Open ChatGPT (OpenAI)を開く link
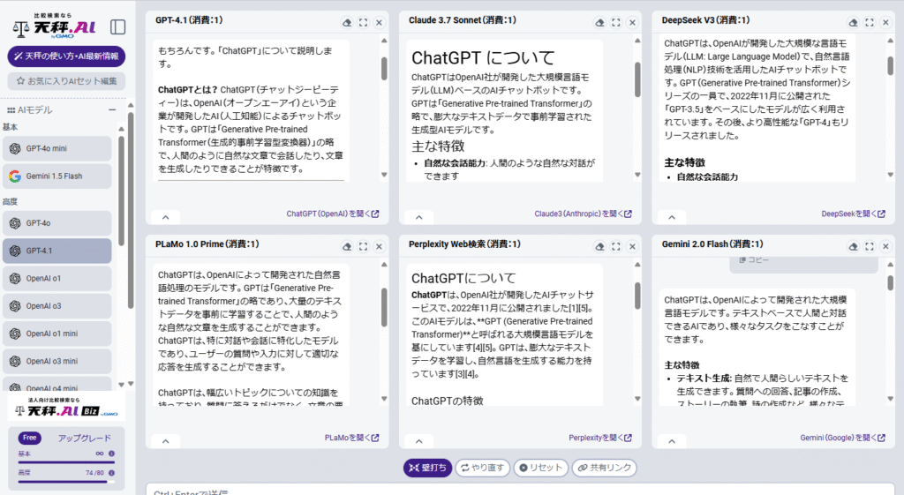Viewport: 904px width, 495px height. click(x=333, y=214)
